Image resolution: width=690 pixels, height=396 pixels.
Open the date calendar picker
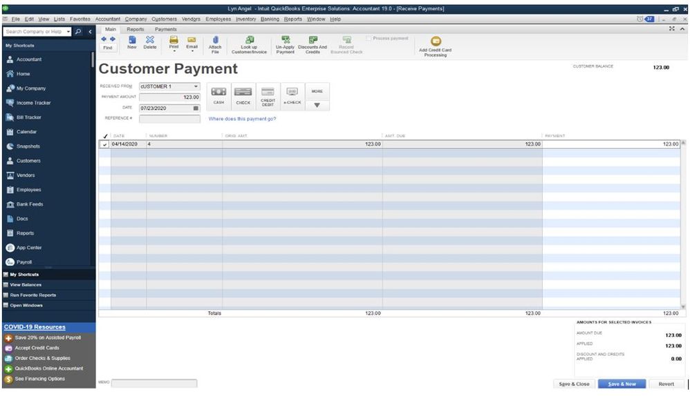(196, 108)
